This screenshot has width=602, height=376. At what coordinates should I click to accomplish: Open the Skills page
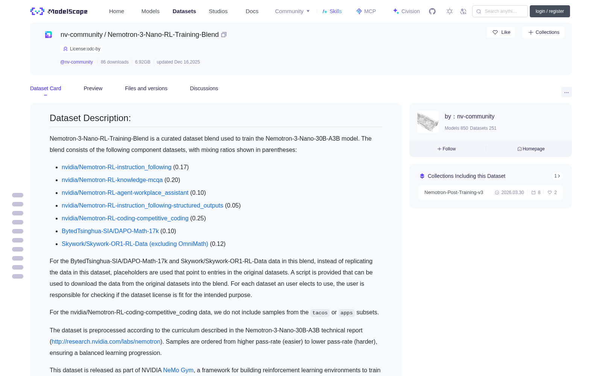(332, 11)
